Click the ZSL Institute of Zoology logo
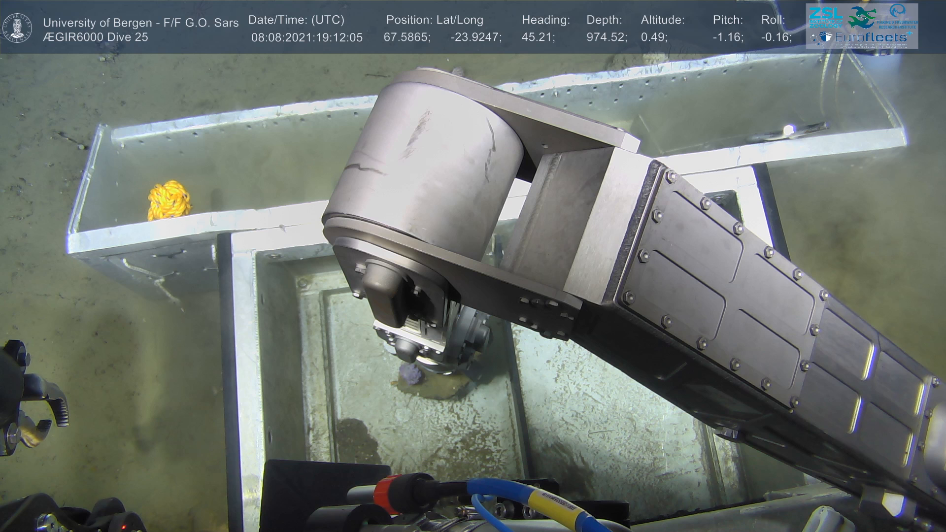Image resolution: width=946 pixels, height=532 pixels. click(825, 17)
